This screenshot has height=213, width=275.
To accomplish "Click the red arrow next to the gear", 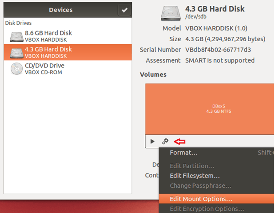I will (x=179, y=142).
